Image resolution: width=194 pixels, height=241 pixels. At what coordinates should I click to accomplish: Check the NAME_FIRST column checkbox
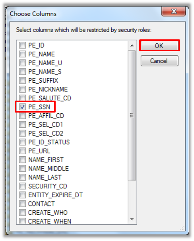point(22,160)
